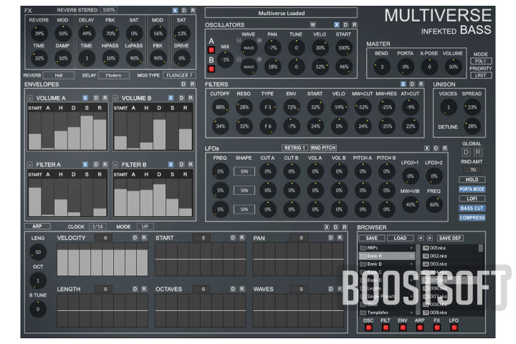Collapse the Volume A envelope with minus icon
Screen dimensions: 516x344
[x=29, y=98]
